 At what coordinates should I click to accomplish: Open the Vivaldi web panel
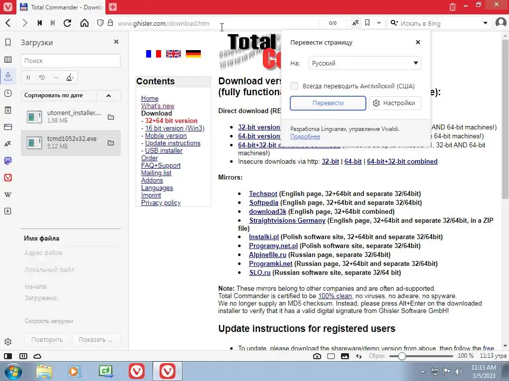8,178
